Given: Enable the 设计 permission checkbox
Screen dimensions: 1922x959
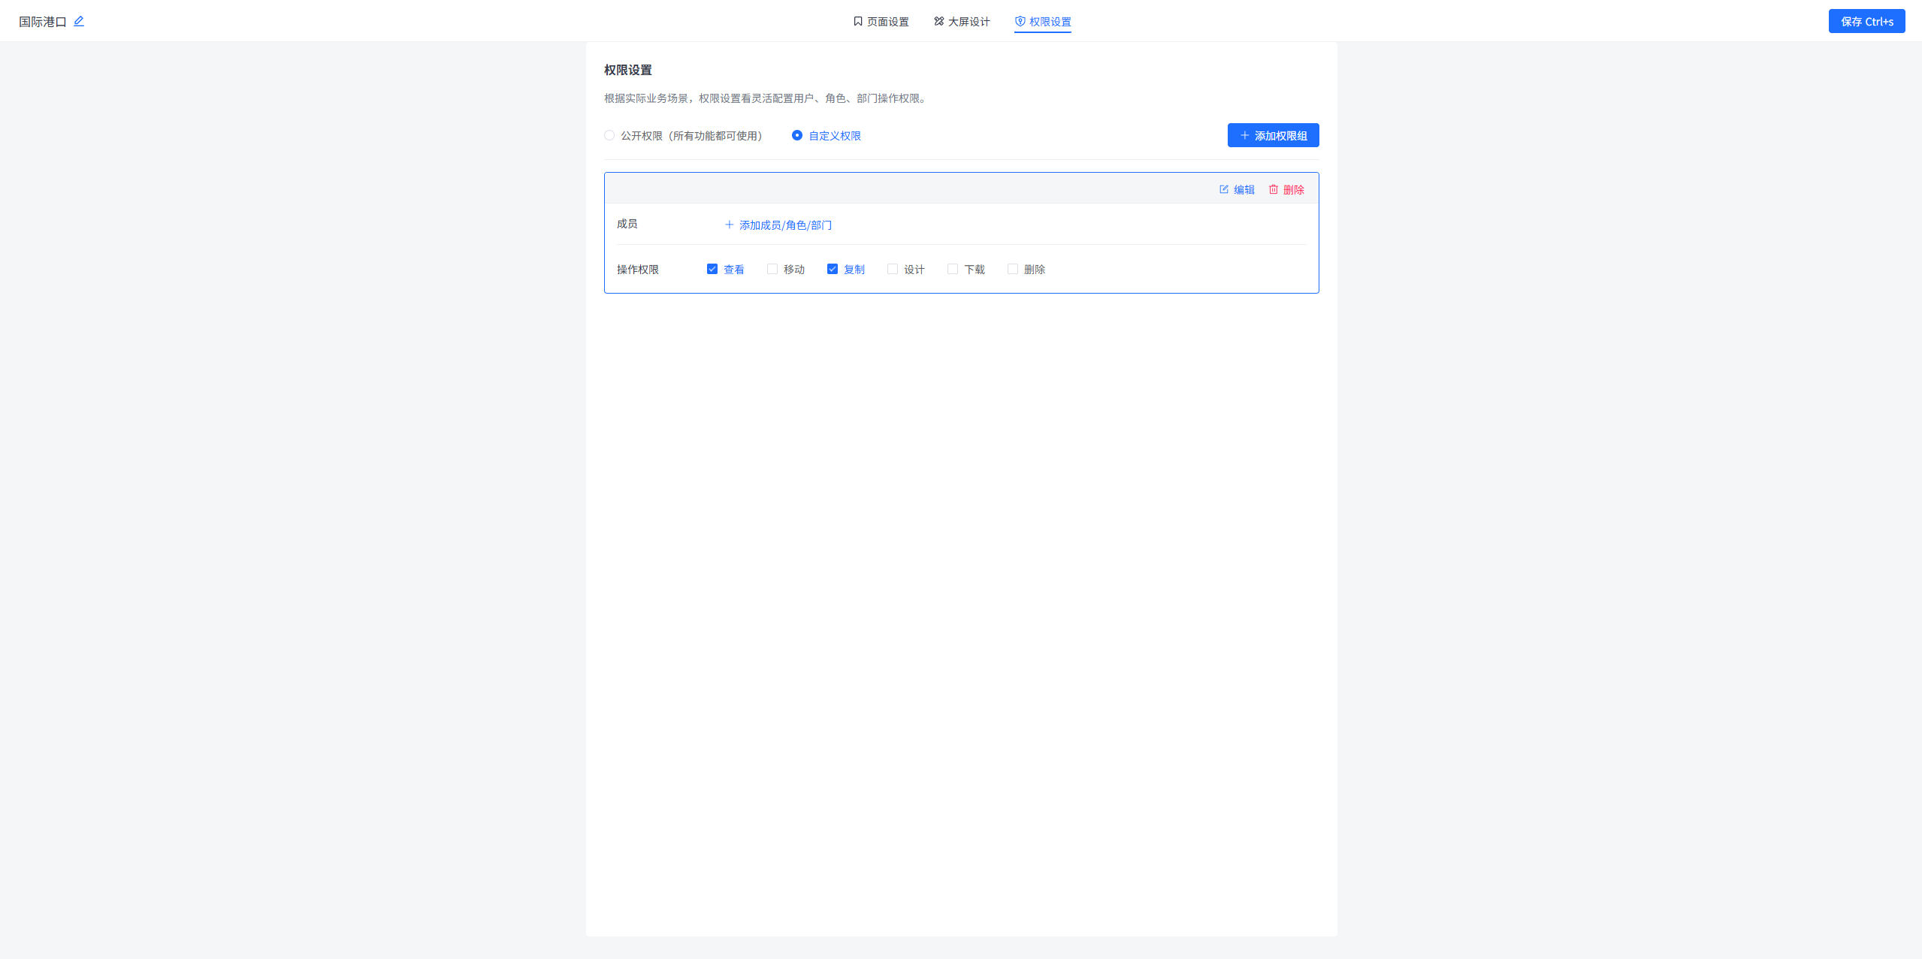Looking at the screenshot, I should point(892,269).
